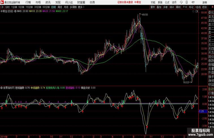Viewport: 214px width, 138px height.
Task: Click the 发现机构入场: 0.00 label
Action: pyautogui.click(x=55, y=88)
